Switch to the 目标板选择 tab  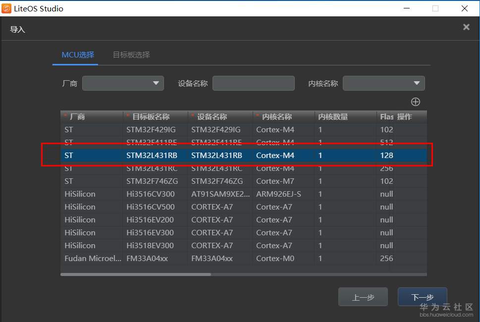click(131, 55)
